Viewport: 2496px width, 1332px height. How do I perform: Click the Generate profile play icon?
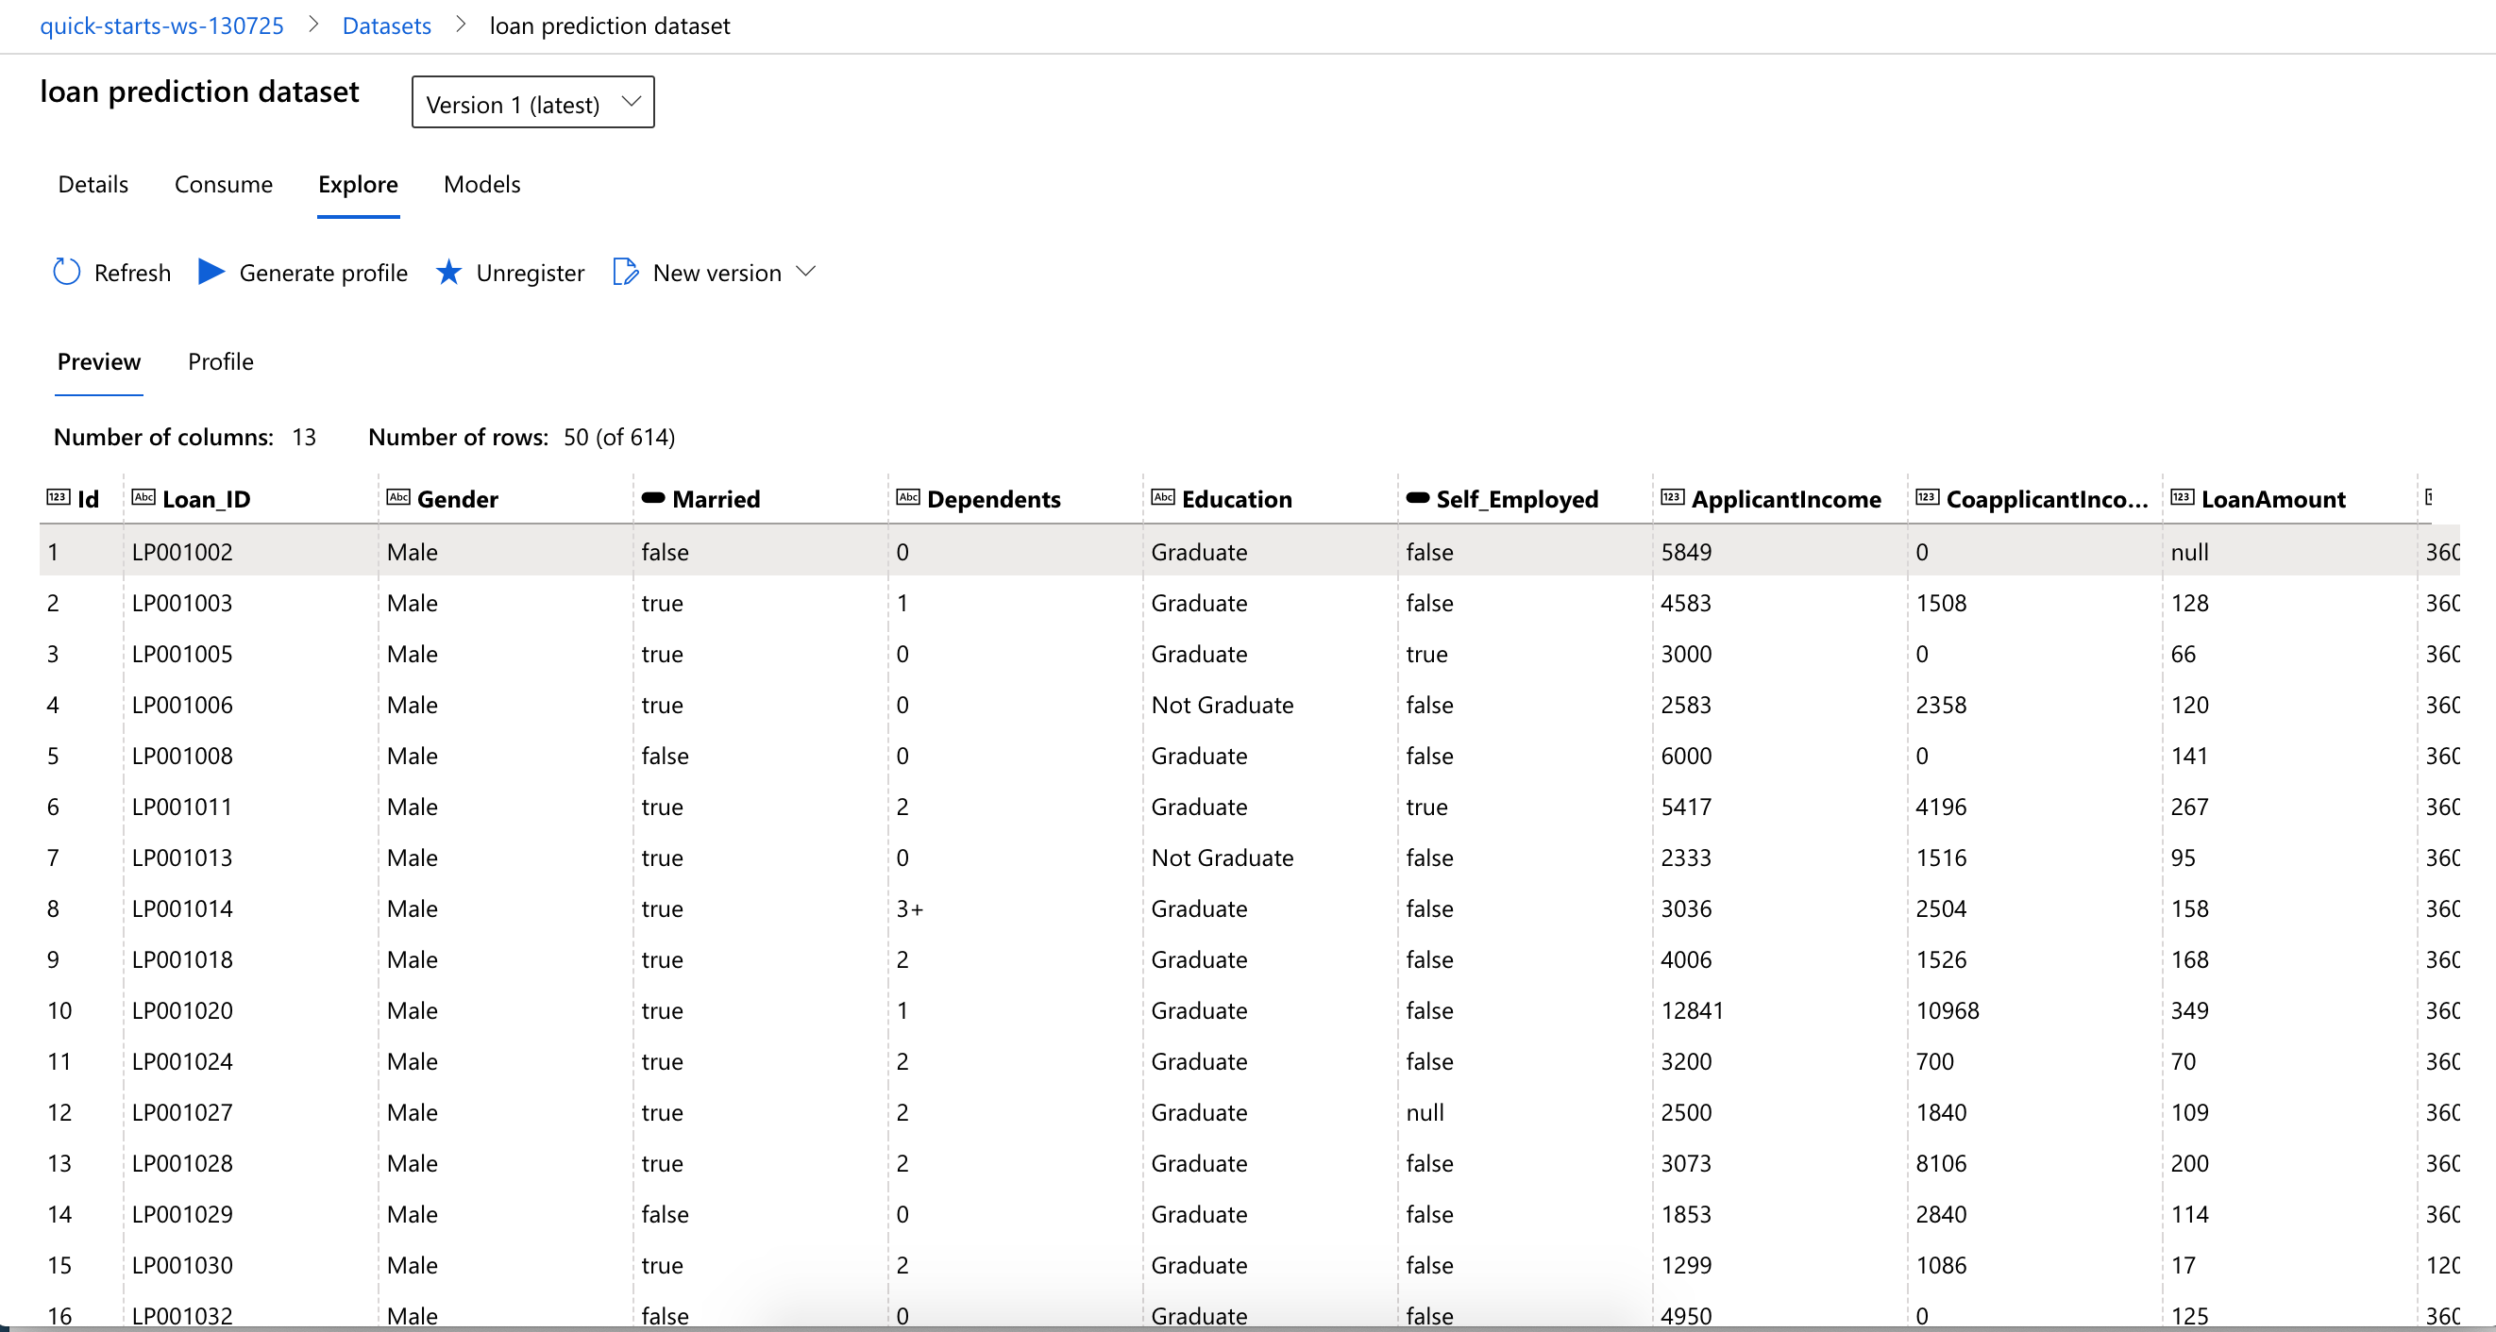coord(211,272)
